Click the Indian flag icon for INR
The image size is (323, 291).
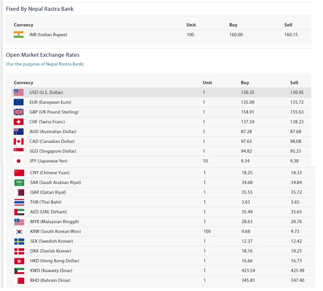[x=19, y=35]
